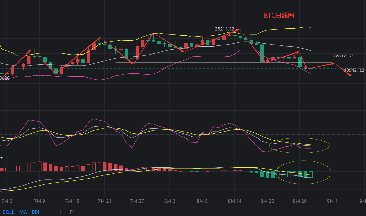
Task: Select the 20832.53 price annotation
Action: point(343,56)
